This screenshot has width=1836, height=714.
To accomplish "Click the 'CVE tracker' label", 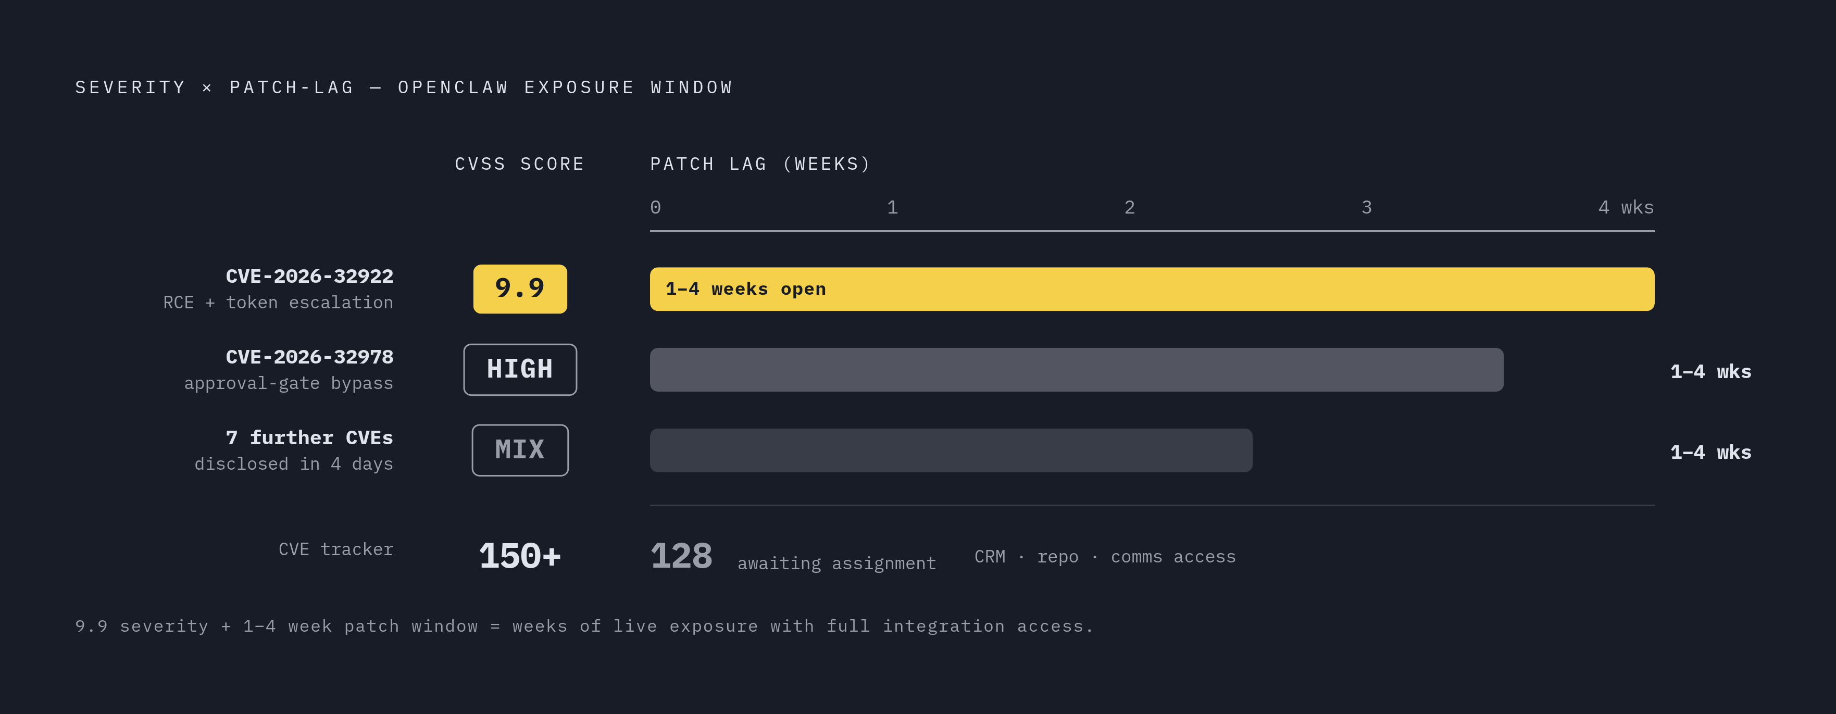I will point(336,549).
